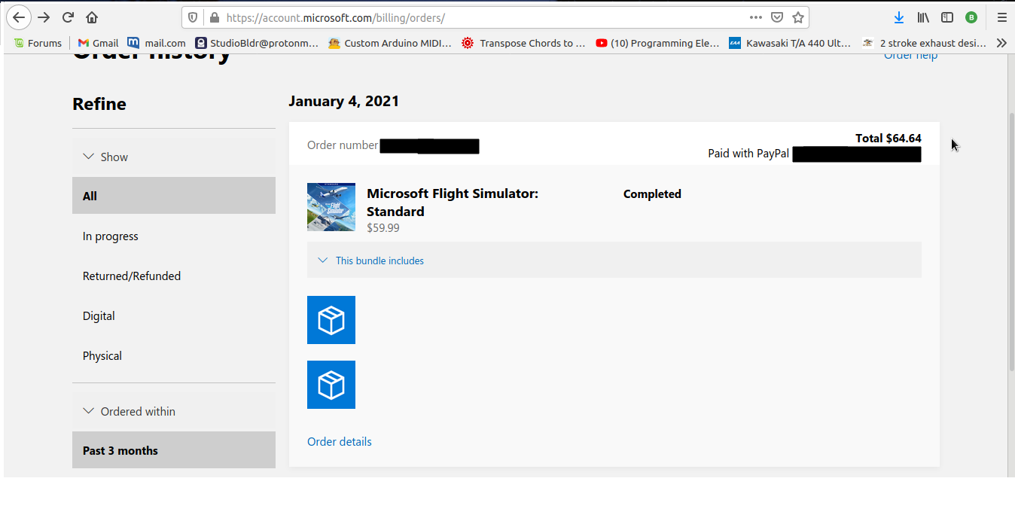View site security padlock info
The image size is (1015, 521).
click(214, 17)
